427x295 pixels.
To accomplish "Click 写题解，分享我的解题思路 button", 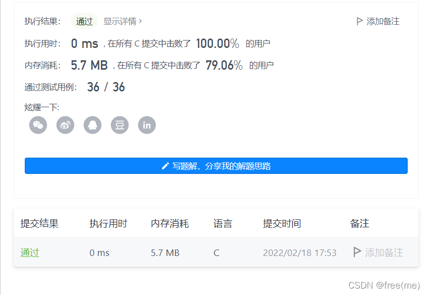I will point(216,166).
